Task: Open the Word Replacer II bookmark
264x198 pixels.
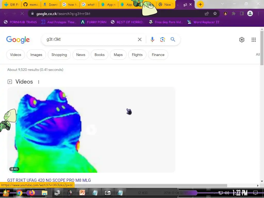Action: 203,22
